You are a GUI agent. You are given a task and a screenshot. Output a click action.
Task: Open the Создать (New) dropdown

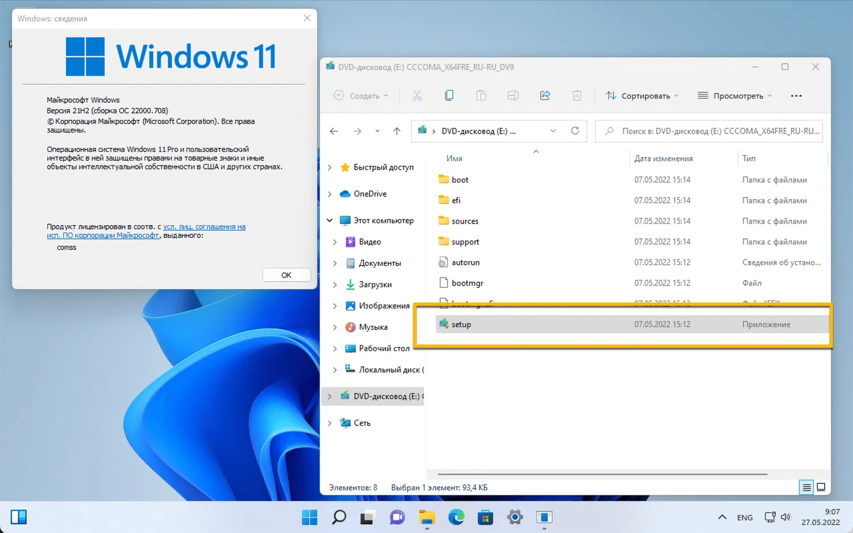click(361, 96)
